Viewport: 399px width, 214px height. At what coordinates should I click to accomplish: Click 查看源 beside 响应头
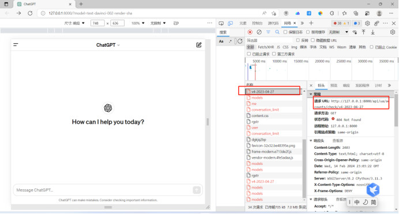[338, 141]
